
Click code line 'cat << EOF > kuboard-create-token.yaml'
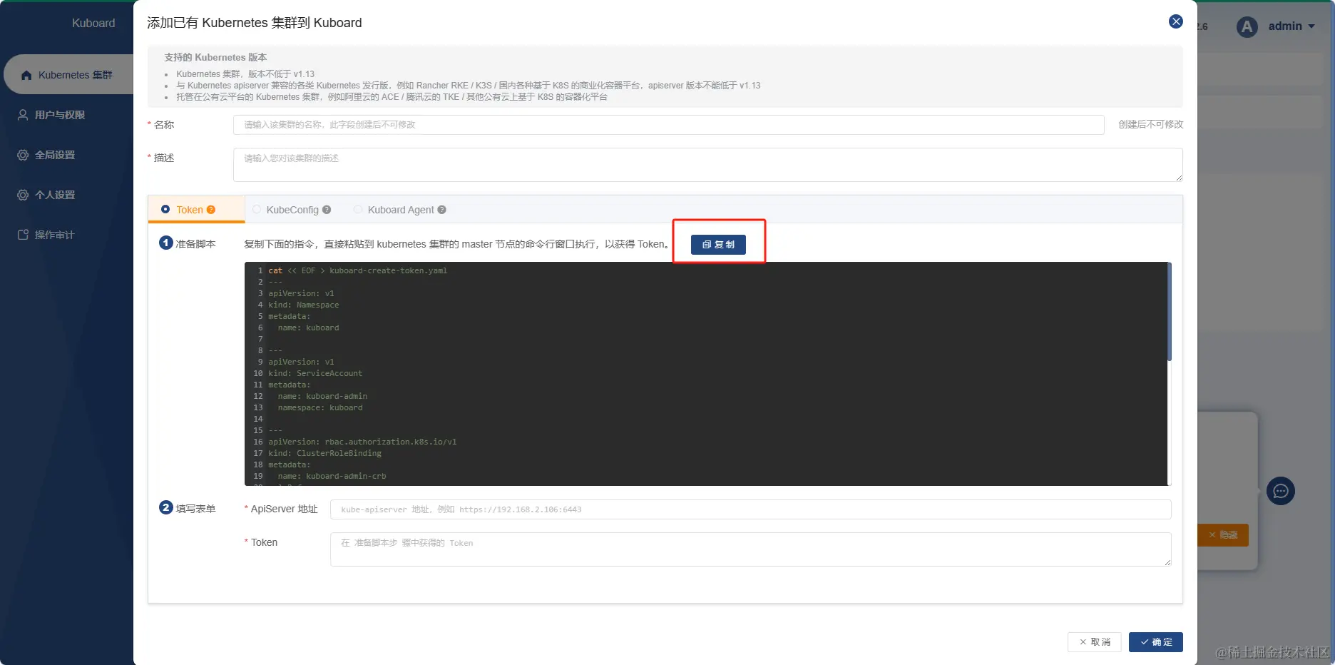tap(358, 270)
